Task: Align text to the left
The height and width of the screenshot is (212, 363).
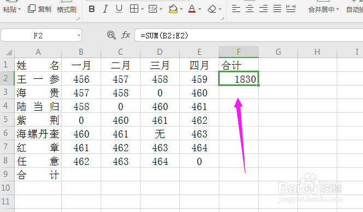Action: [x=236, y=9]
